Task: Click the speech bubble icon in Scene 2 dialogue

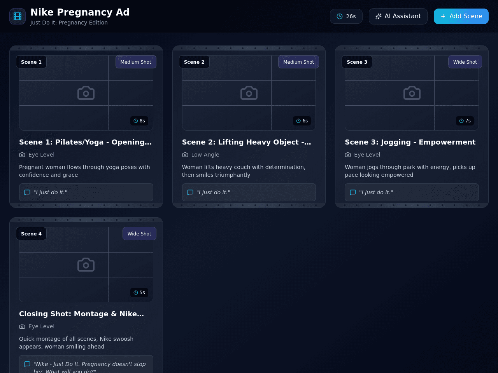Action: tap(190, 192)
